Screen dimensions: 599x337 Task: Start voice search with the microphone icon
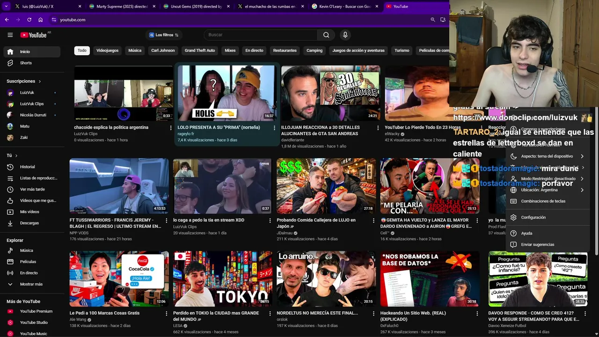pyautogui.click(x=345, y=35)
